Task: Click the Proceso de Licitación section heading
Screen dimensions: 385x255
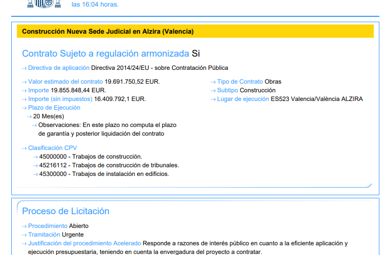Action: coord(65,211)
